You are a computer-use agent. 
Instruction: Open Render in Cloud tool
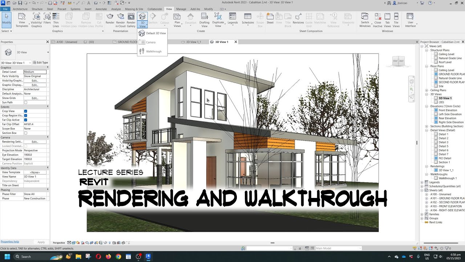click(121, 20)
